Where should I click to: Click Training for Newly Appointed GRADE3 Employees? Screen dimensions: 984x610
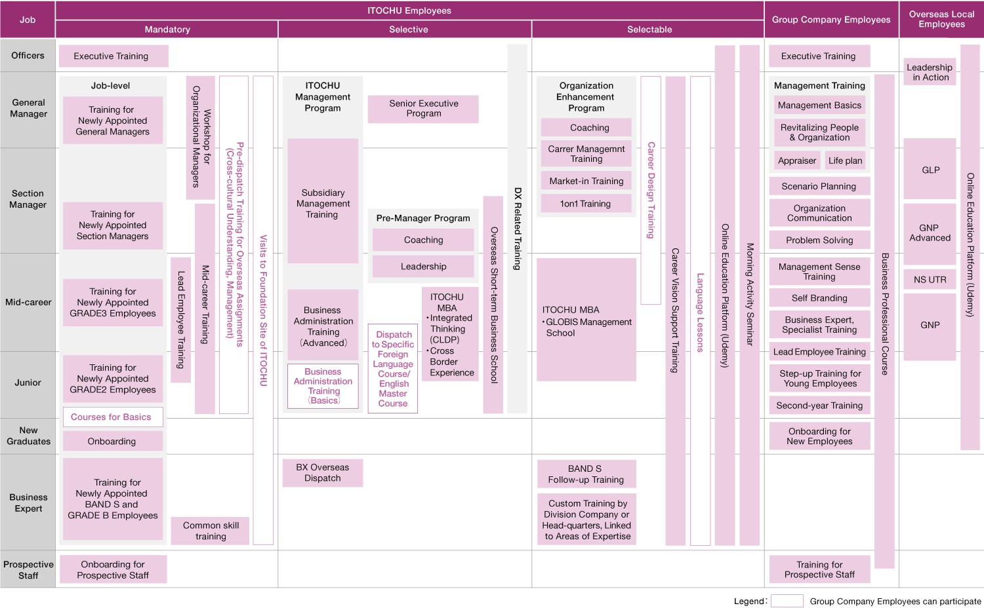tap(113, 303)
